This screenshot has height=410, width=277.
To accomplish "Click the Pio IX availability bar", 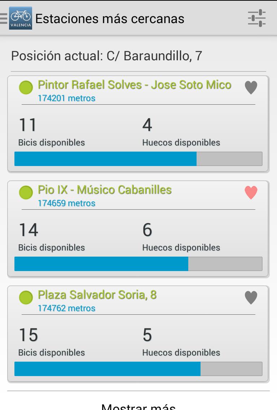I will click(138, 264).
